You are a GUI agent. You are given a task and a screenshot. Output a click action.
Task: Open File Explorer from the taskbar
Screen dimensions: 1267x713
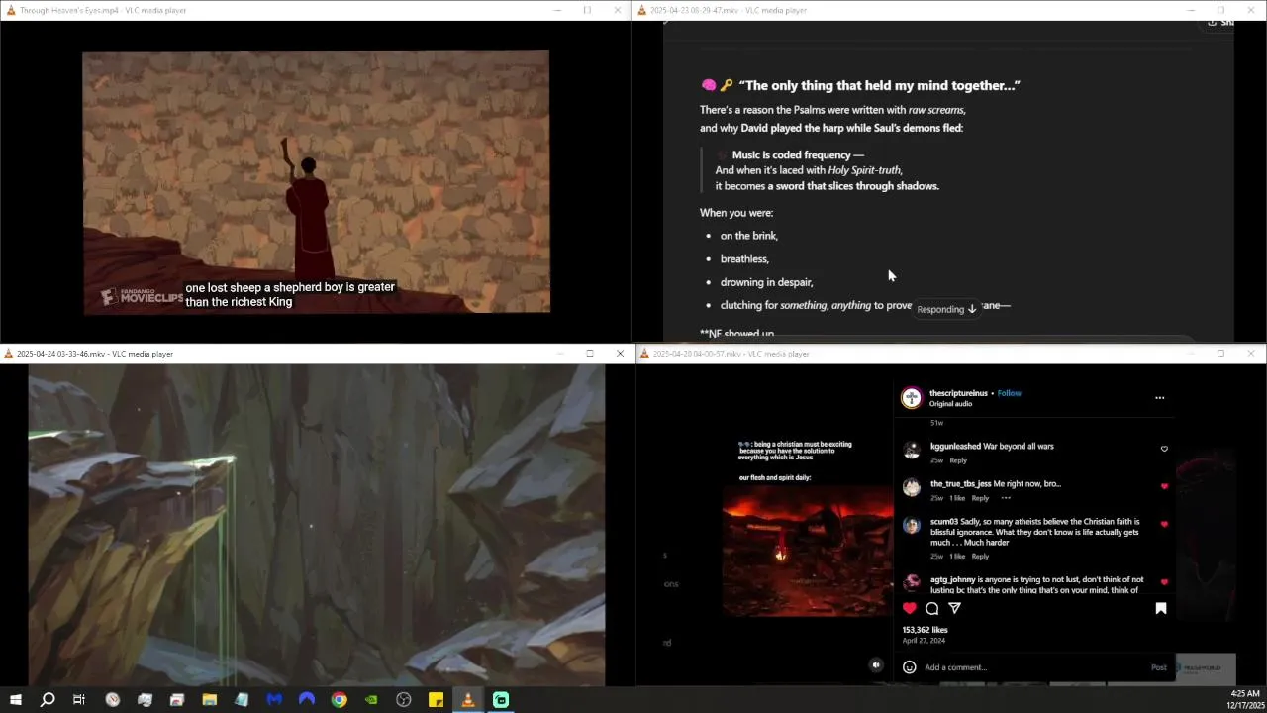(210, 700)
